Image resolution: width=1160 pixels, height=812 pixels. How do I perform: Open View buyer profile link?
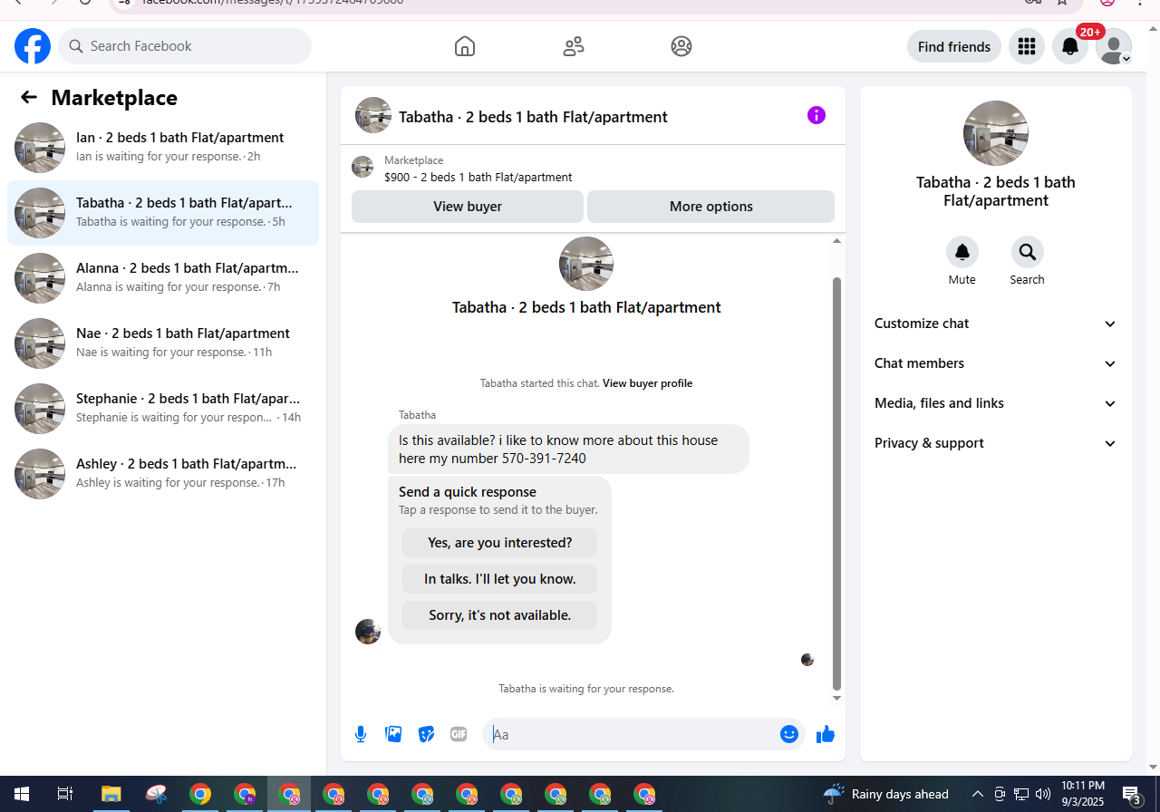647,383
